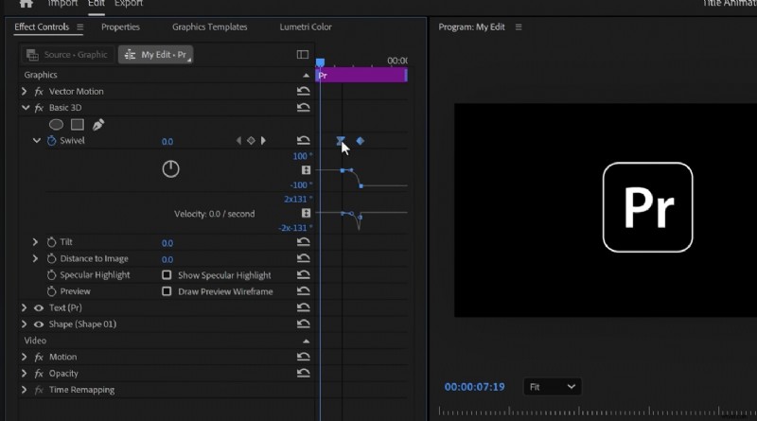Viewport: 757px width, 421px height.
Task: Collapse the Swivel property
Action: [36, 141]
